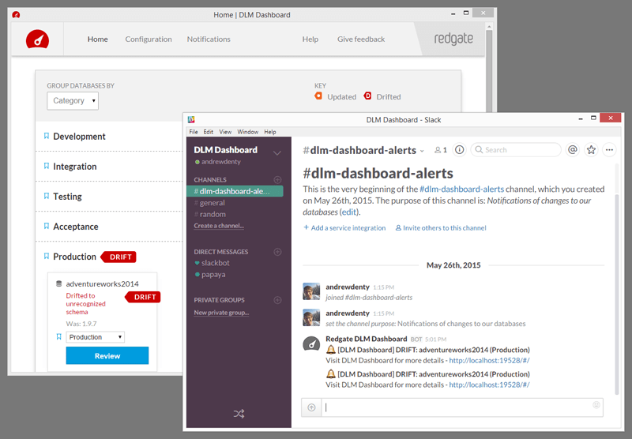
Task: Click the bookmark icon beside Acceptance
Action: click(x=47, y=226)
